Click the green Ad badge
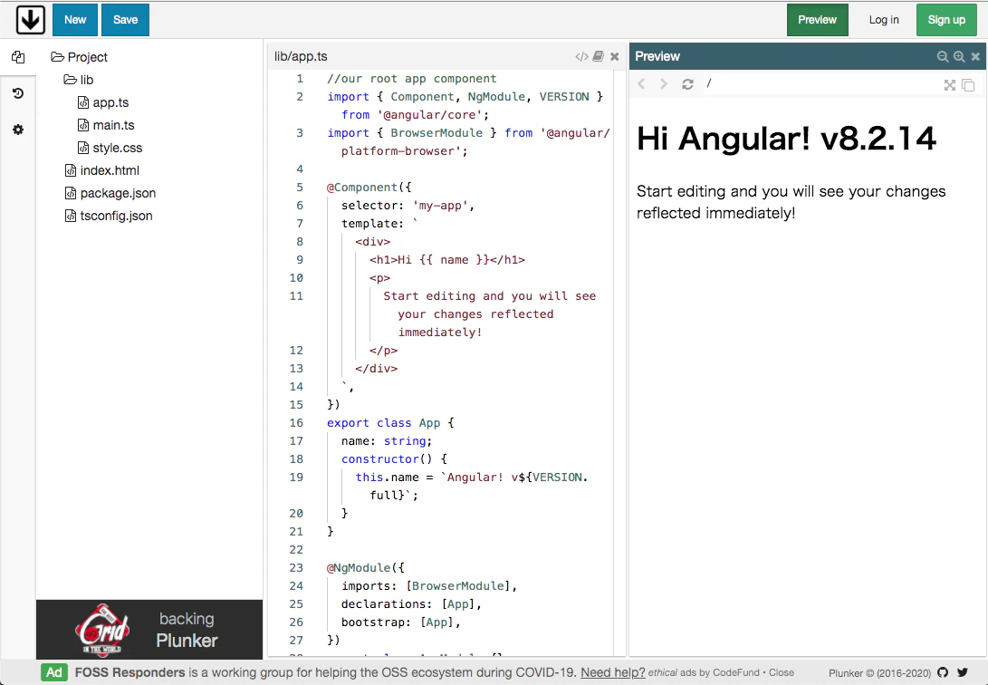This screenshot has height=685, width=988. click(x=54, y=672)
